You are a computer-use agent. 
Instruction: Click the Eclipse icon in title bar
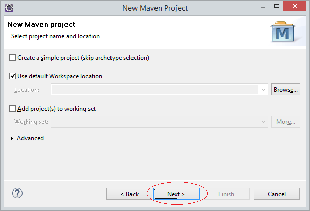click(9, 8)
